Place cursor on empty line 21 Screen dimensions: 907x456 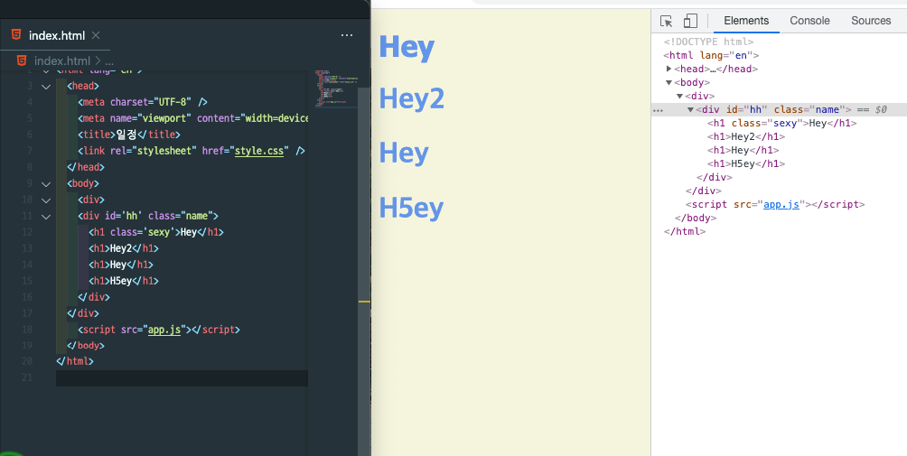coord(182,378)
